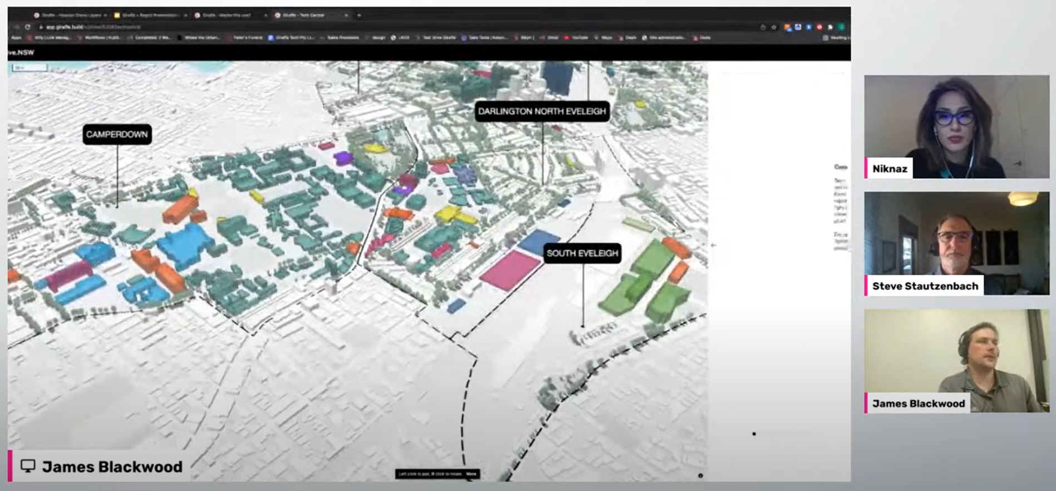Click the green profile avatar in toolbar
Viewport: 1056px width, 491px height.
(842, 27)
